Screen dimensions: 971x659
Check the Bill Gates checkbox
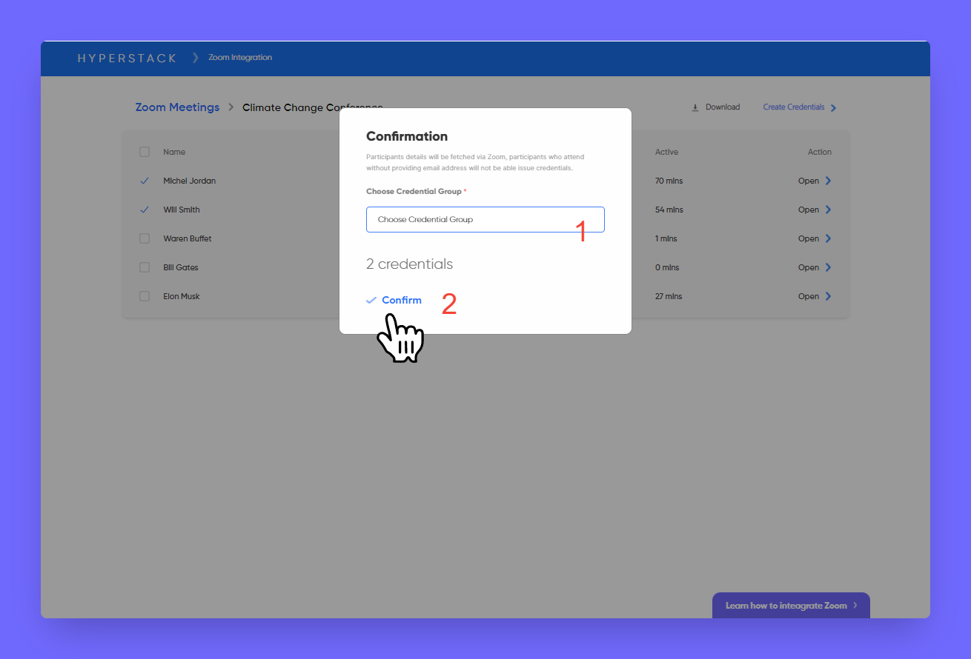pos(145,267)
